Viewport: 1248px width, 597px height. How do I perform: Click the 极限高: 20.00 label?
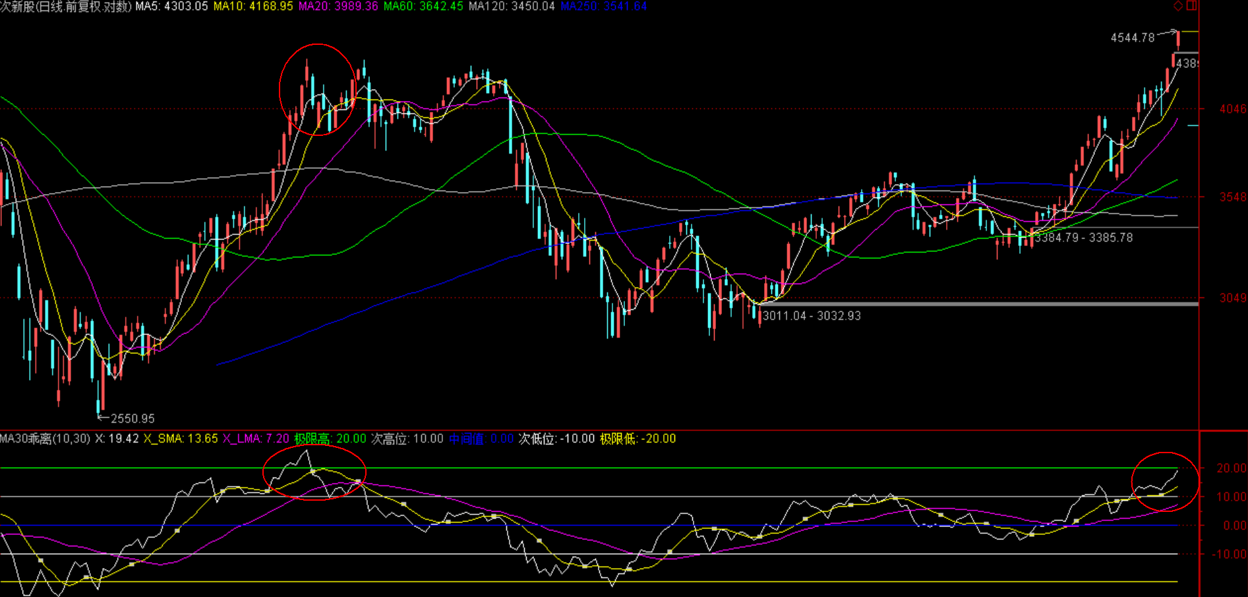coord(330,439)
